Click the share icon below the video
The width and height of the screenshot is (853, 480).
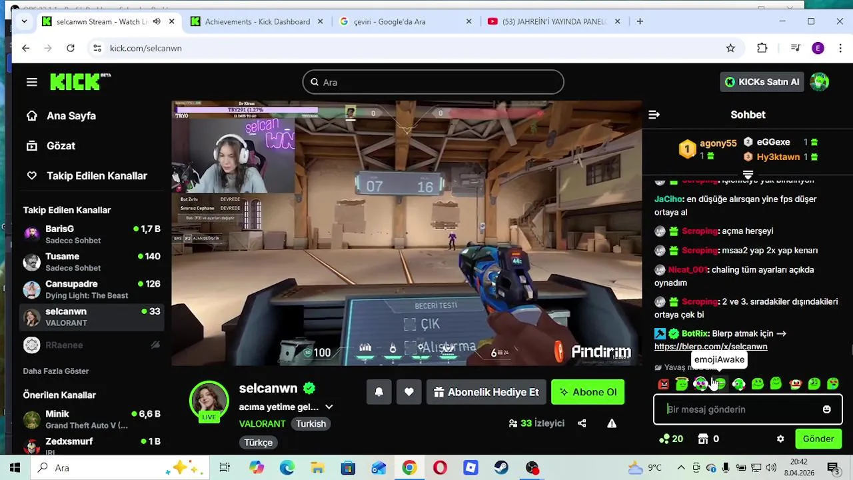coord(582,423)
